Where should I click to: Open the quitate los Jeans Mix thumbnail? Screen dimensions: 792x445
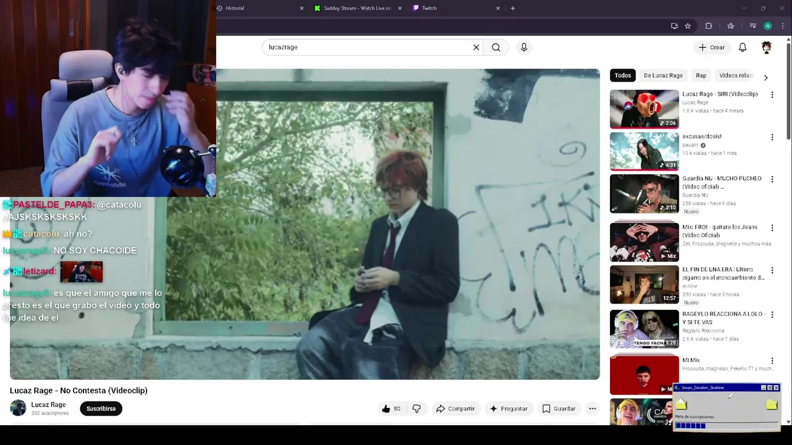tap(644, 242)
